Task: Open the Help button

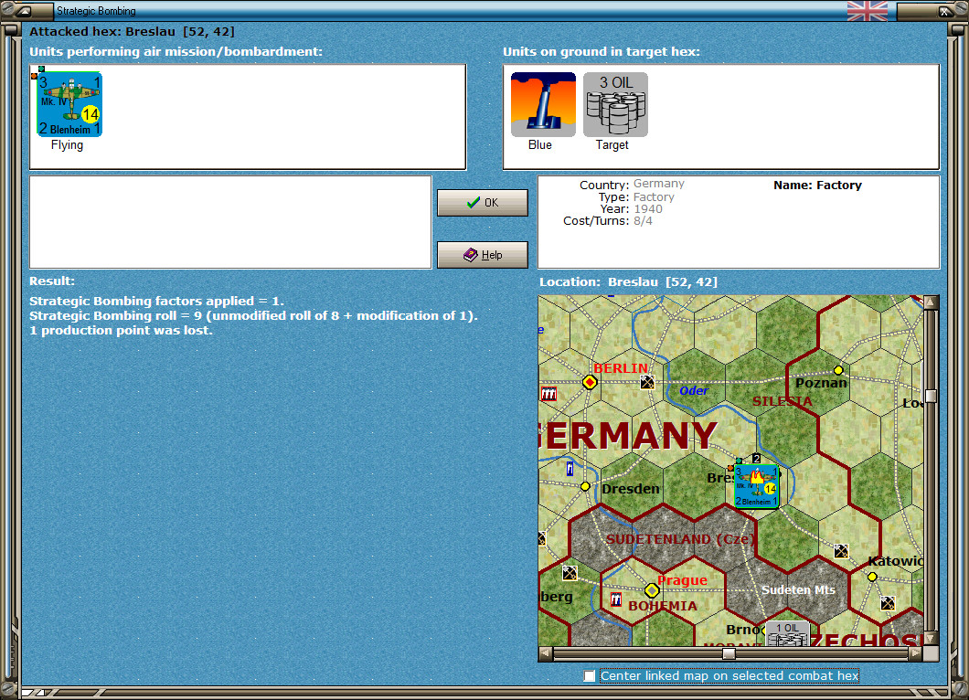Action: pyautogui.click(x=483, y=255)
